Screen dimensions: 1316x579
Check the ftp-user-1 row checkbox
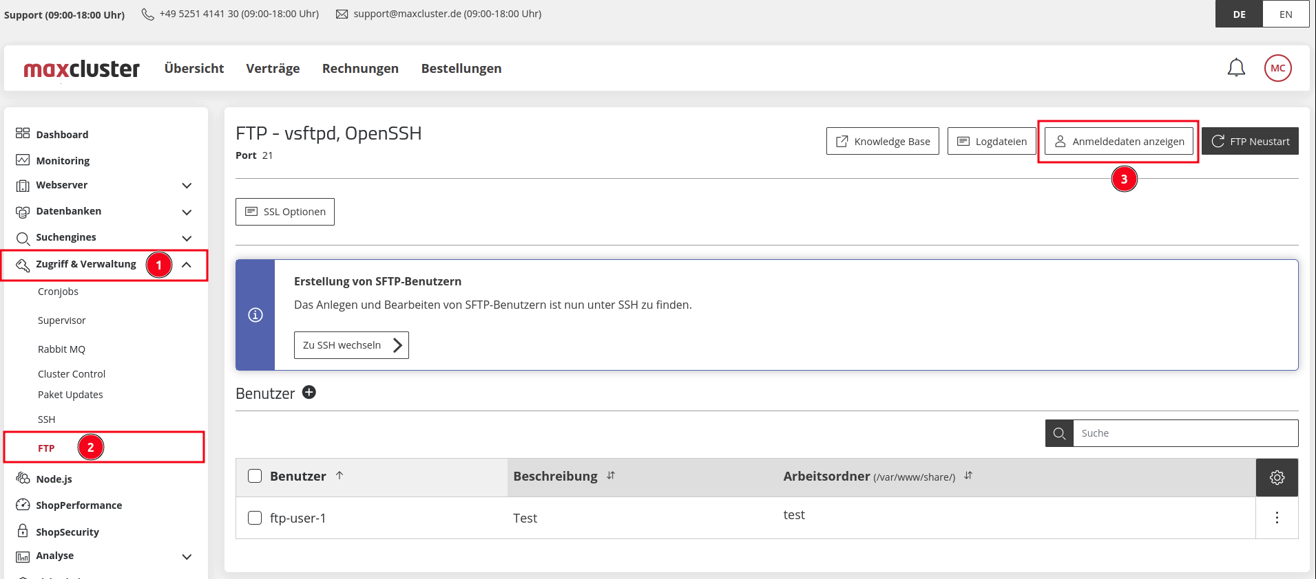click(x=255, y=518)
